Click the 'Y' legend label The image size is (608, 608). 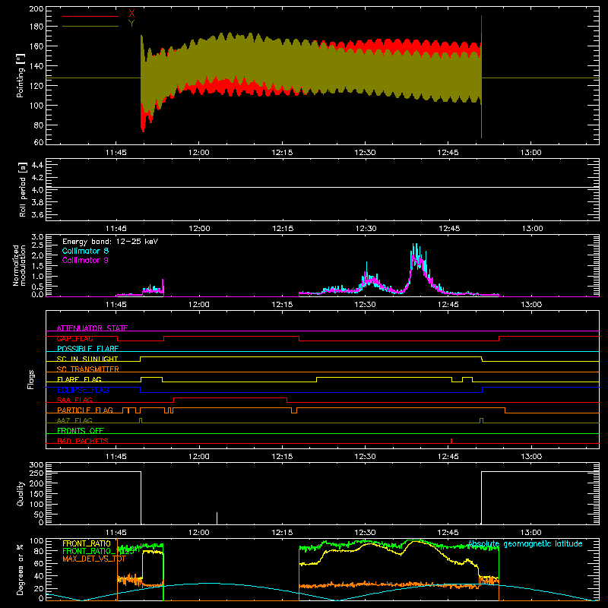click(131, 24)
